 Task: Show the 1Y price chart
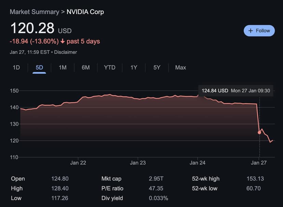(x=134, y=68)
